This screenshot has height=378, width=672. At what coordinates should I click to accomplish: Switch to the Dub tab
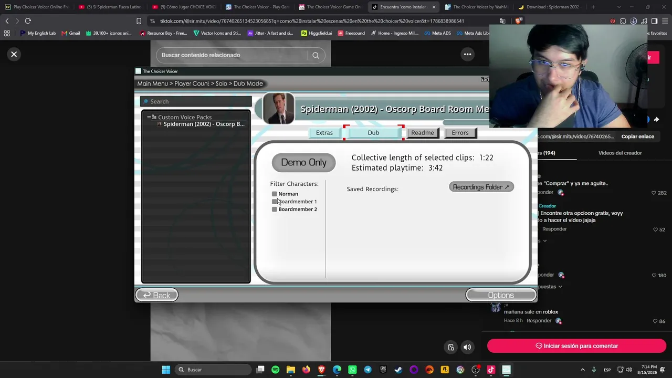pos(373,133)
